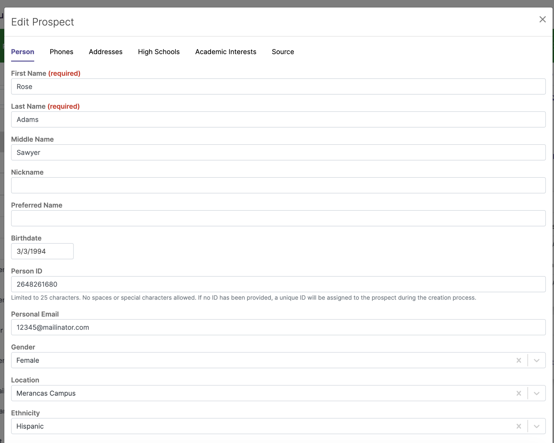Expand the Location dropdown arrow

pos(536,393)
